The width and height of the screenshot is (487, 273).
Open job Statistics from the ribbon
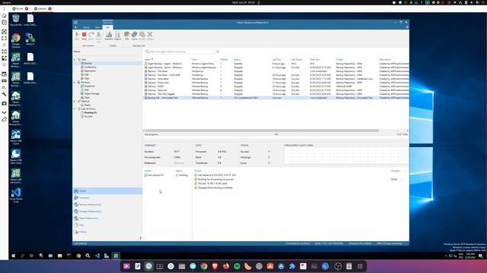click(109, 36)
